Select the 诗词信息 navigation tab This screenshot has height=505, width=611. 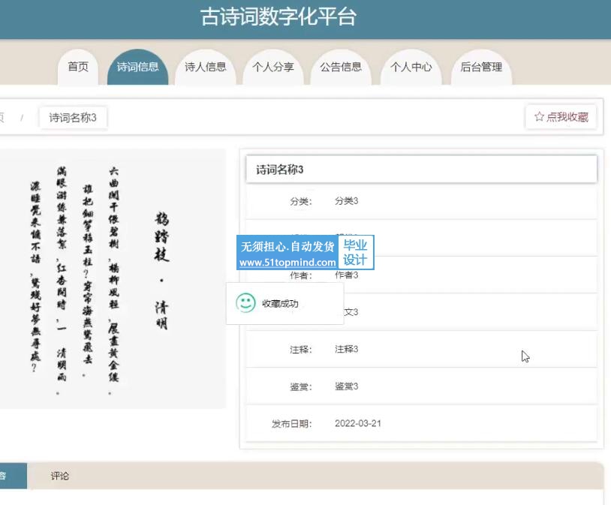(137, 67)
